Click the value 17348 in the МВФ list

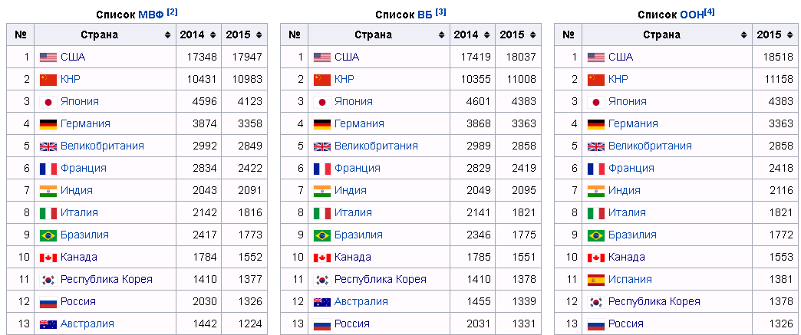coord(203,57)
